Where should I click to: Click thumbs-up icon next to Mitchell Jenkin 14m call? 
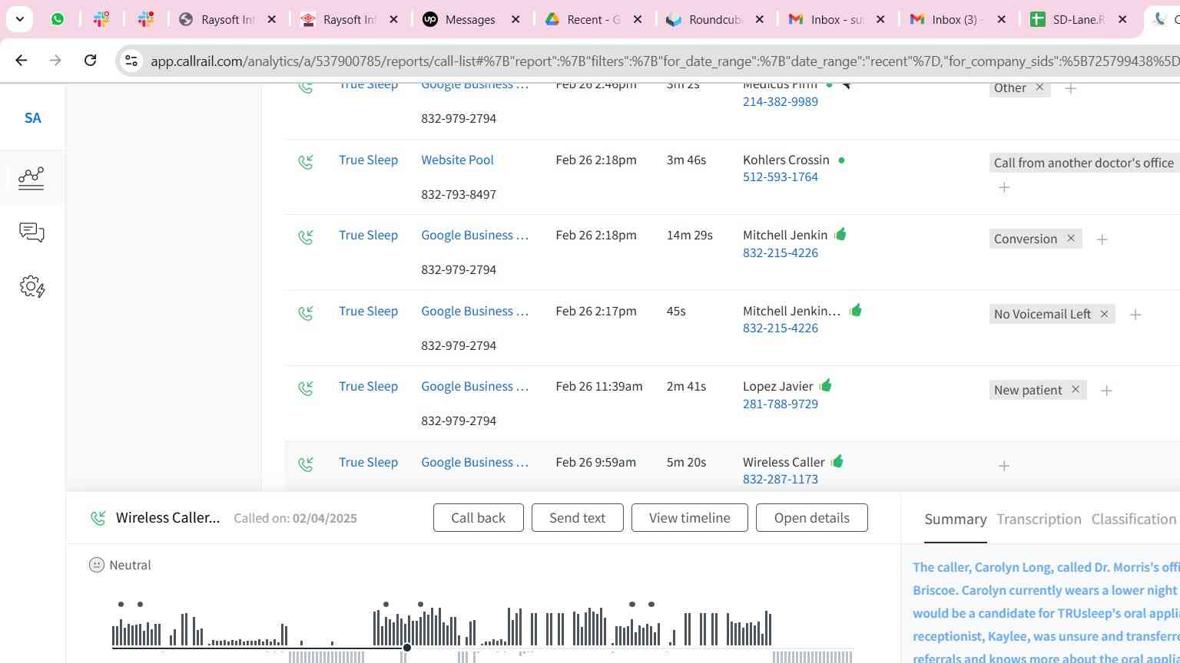point(840,234)
